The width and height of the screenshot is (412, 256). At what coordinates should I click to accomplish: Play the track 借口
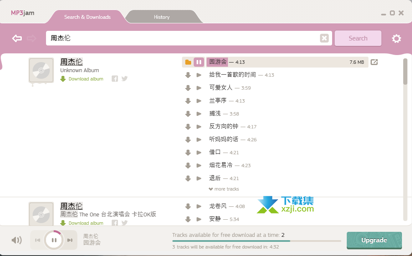pyautogui.click(x=199, y=153)
